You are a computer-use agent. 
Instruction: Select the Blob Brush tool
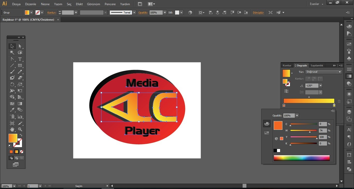pyautogui.click(x=12, y=78)
